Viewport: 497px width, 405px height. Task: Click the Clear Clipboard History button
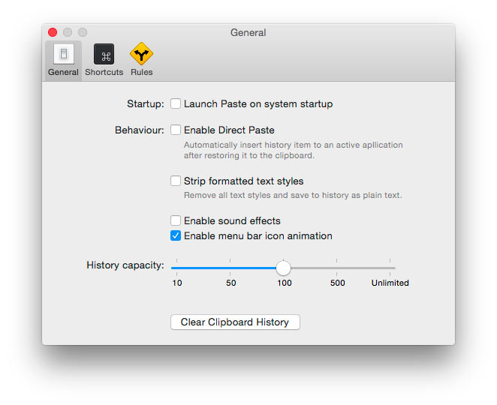[x=235, y=322]
